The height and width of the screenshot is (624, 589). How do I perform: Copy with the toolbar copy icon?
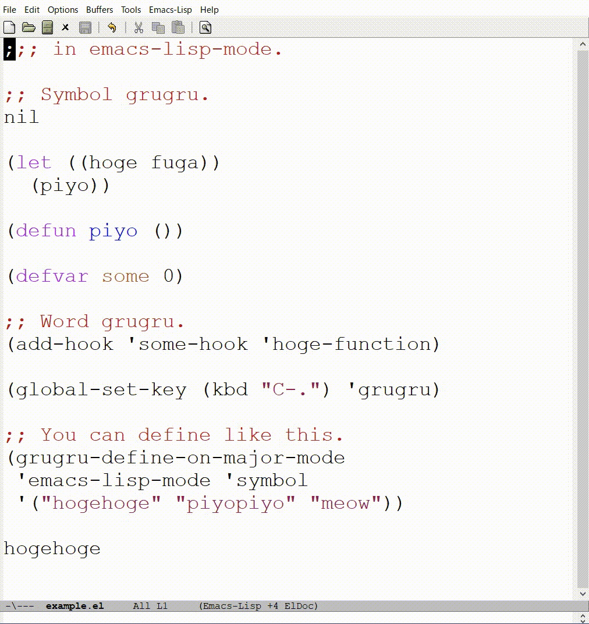[158, 27]
